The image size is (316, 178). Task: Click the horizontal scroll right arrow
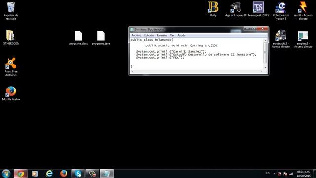[x=261, y=71]
